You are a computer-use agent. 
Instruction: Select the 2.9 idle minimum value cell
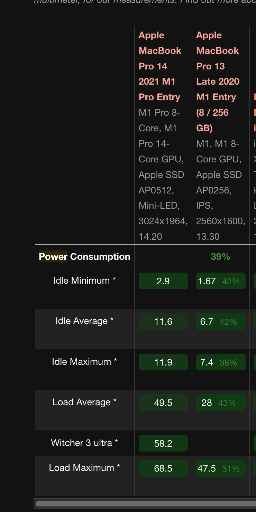(x=163, y=281)
